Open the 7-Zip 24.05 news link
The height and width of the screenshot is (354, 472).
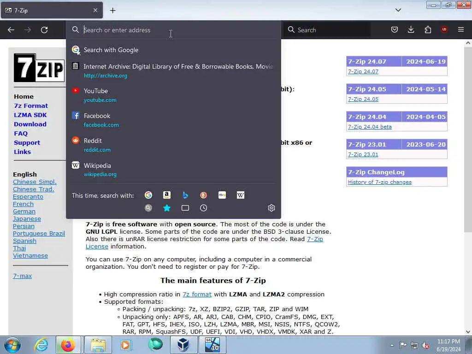pos(363,99)
